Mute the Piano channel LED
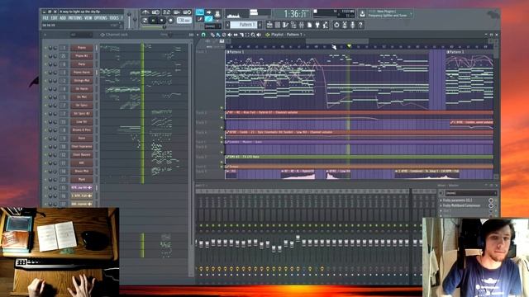This screenshot has height=297, width=529. pyautogui.click(x=45, y=48)
